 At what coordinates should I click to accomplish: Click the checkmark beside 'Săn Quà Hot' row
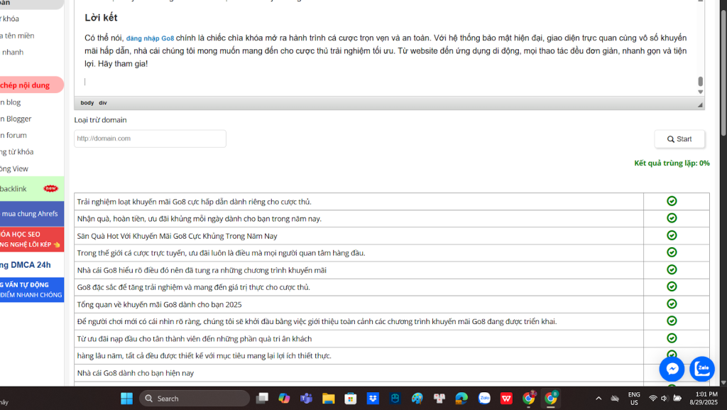click(672, 236)
